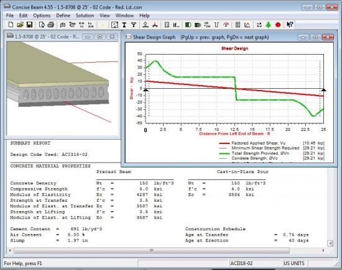Click the Print toolbar icon
The width and height of the screenshot is (342, 270).
pos(50,25)
